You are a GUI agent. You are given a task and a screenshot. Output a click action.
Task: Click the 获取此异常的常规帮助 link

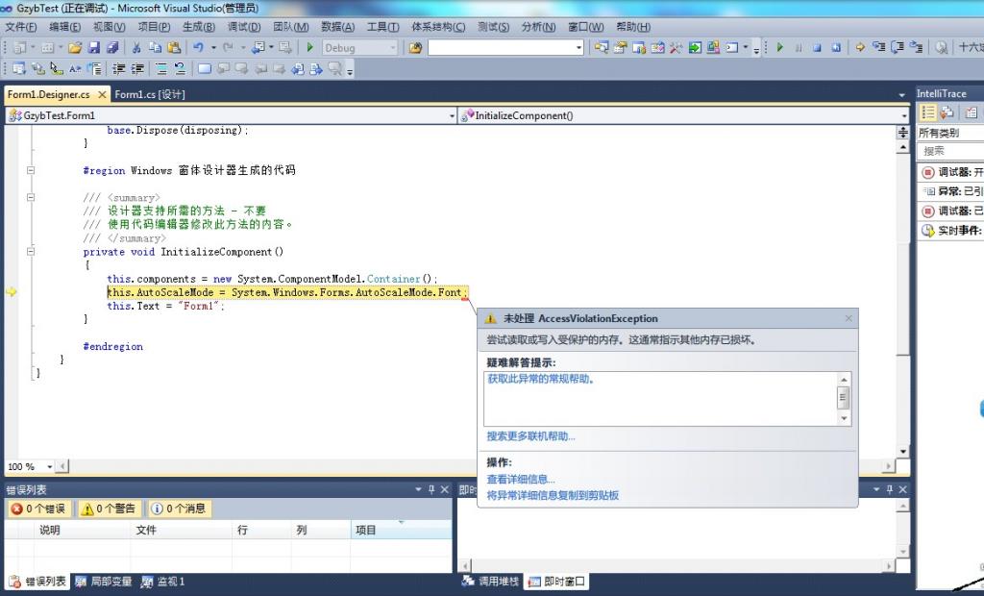(x=541, y=379)
